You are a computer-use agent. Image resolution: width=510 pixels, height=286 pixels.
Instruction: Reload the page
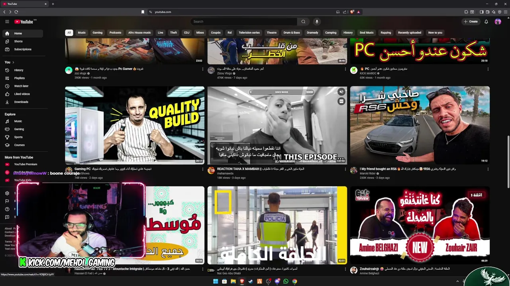[x=16, y=12]
